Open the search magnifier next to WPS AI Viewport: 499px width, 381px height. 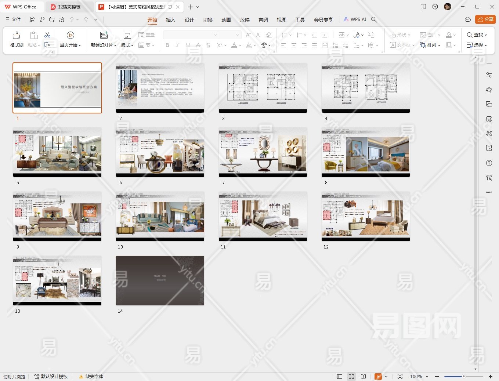[374, 19]
